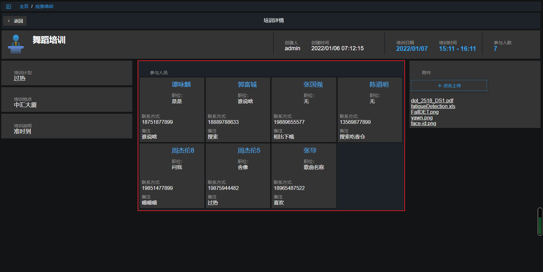Open attachment dot_2518_DS1.pdf
543x272 pixels.
tap(432, 100)
